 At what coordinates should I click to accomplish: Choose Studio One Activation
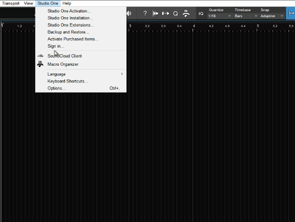tap(81, 11)
